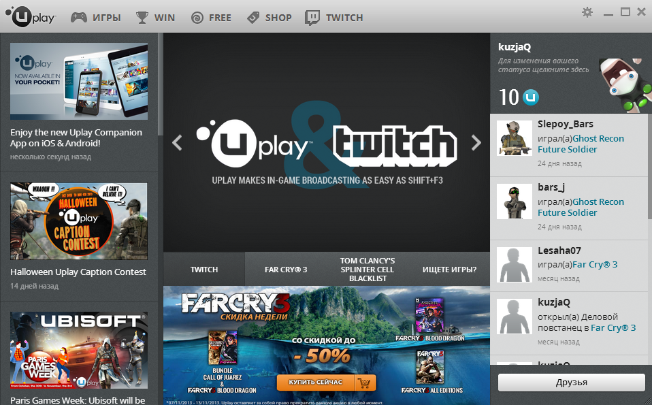
Task: Open the Uplay Companion App news image
Action: [79, 81]
